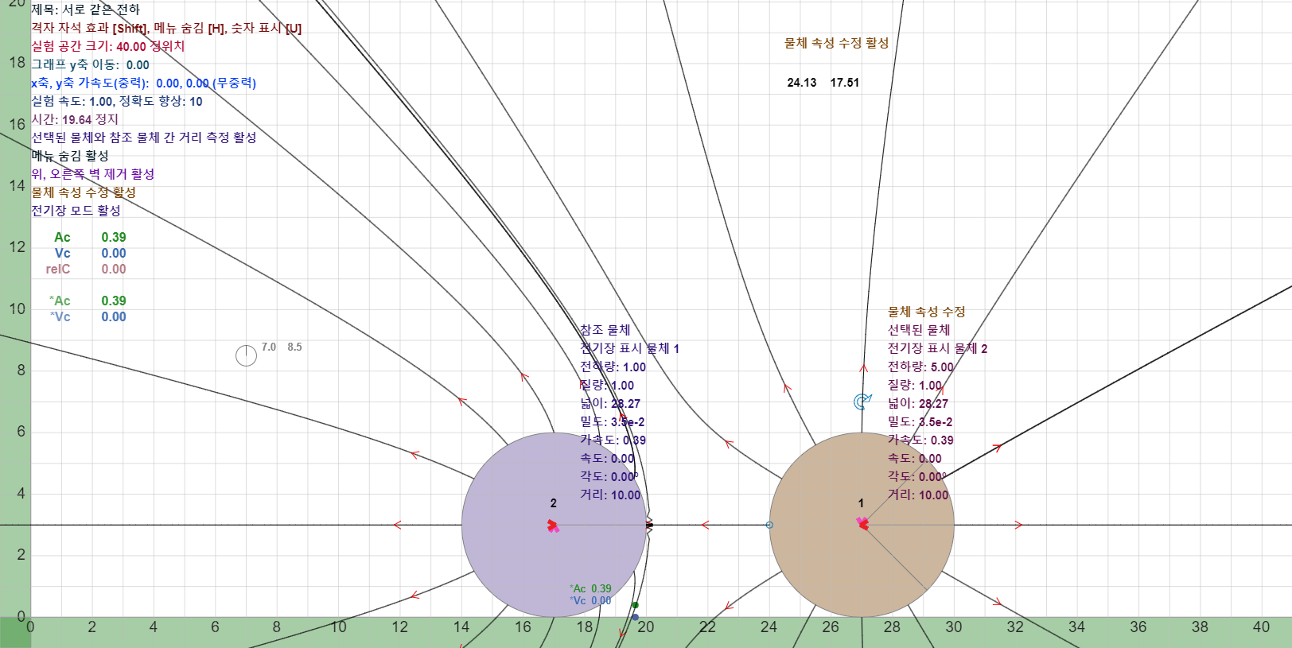Click the blue rotate arrow icon on body 1
This screenshot has width=1292, height=648.
coord(862,402)
